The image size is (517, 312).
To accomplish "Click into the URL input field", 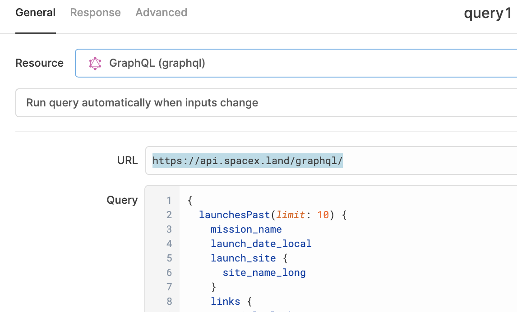I will click(x=331, y=161).
